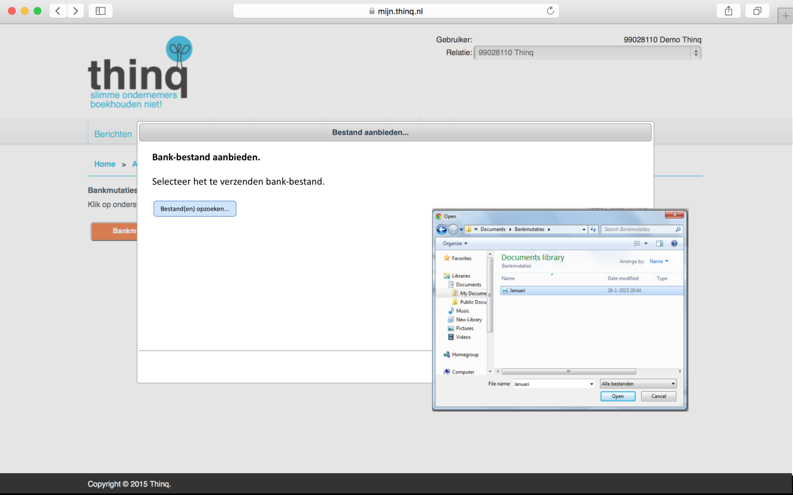
Task: Select Documents library in the tree
Action: click(465, 284)
